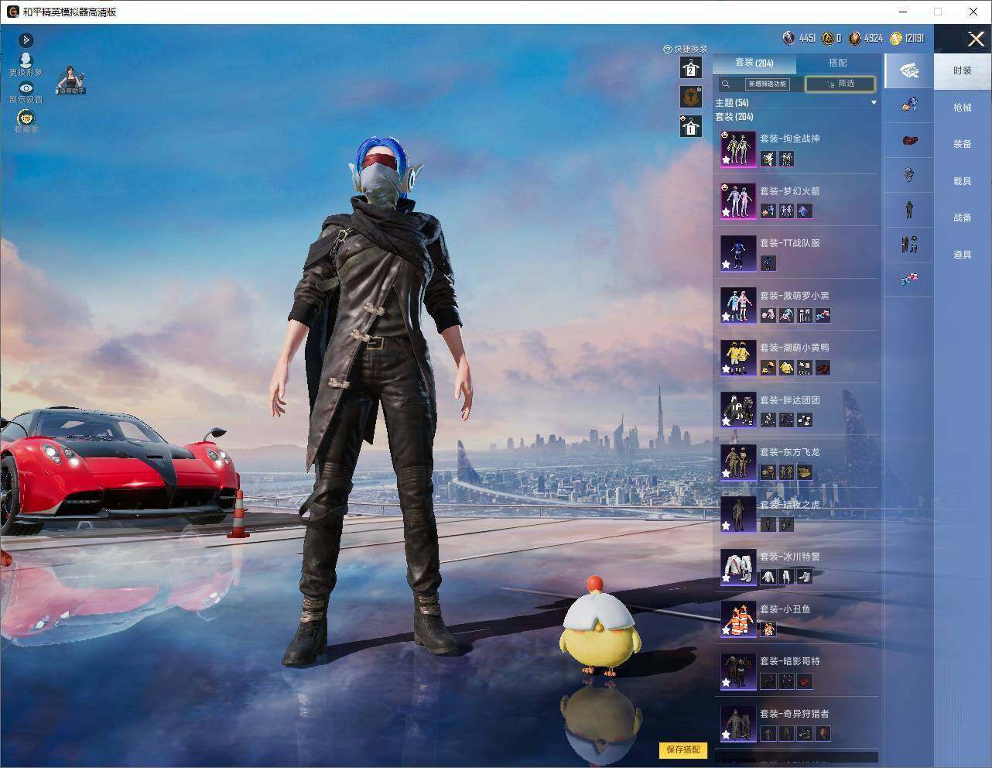Open the dark full-body clothing category icon

click(x=909, y=209)
